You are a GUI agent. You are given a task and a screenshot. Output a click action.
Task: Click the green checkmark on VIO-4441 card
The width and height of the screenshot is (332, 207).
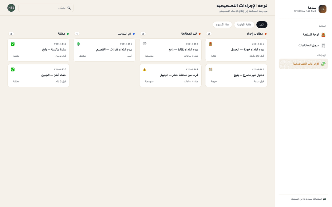13,44
